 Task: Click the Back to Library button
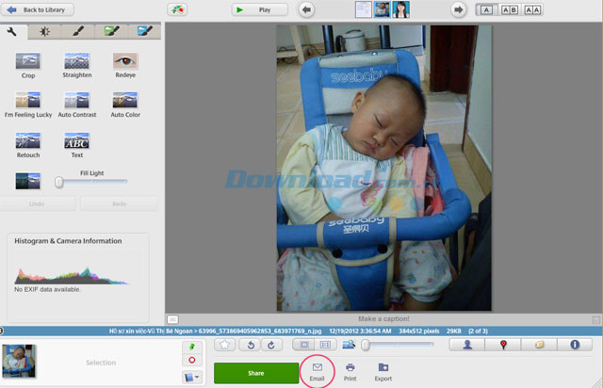(38, 9)
